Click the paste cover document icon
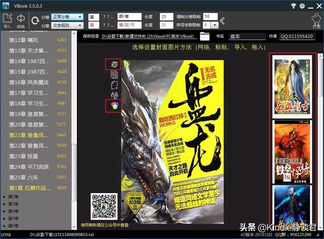Image resolution: width=324 pixels, height=239 pixels. pyautogui.click(x=114, y=75)
